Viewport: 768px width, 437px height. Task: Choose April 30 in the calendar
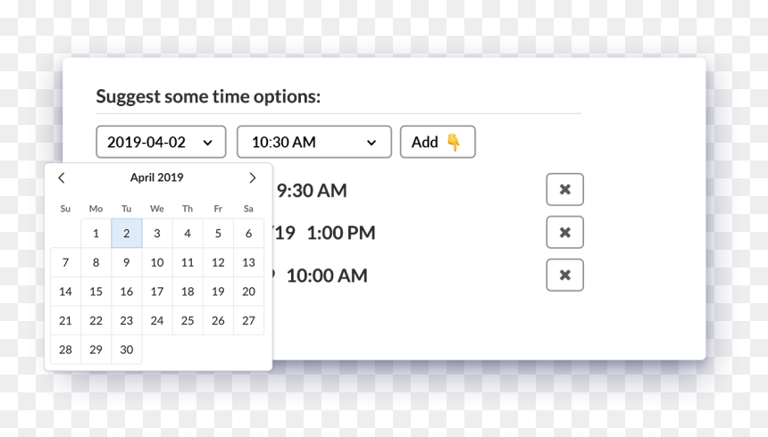pos(127,350)
